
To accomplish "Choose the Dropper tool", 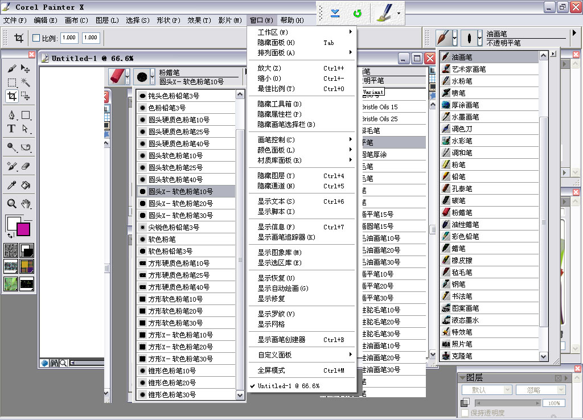I will (x=11, y=185).
